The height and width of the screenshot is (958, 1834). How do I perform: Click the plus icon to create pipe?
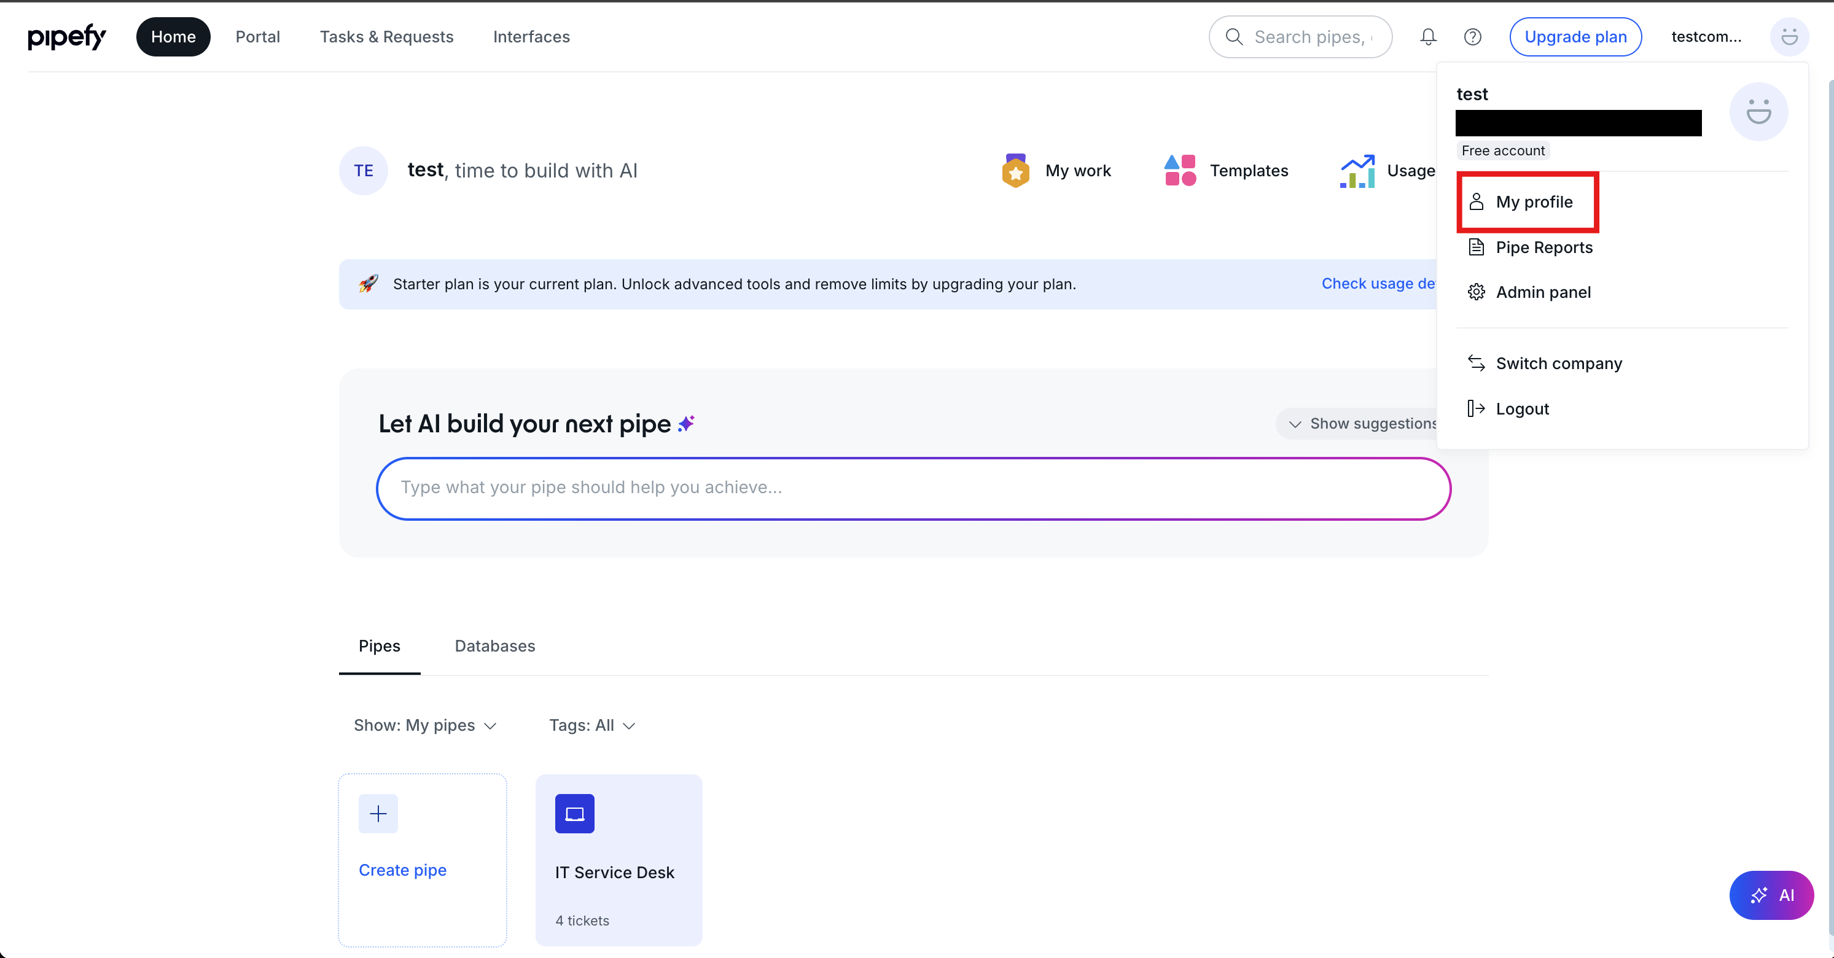[x=378, y=813]
